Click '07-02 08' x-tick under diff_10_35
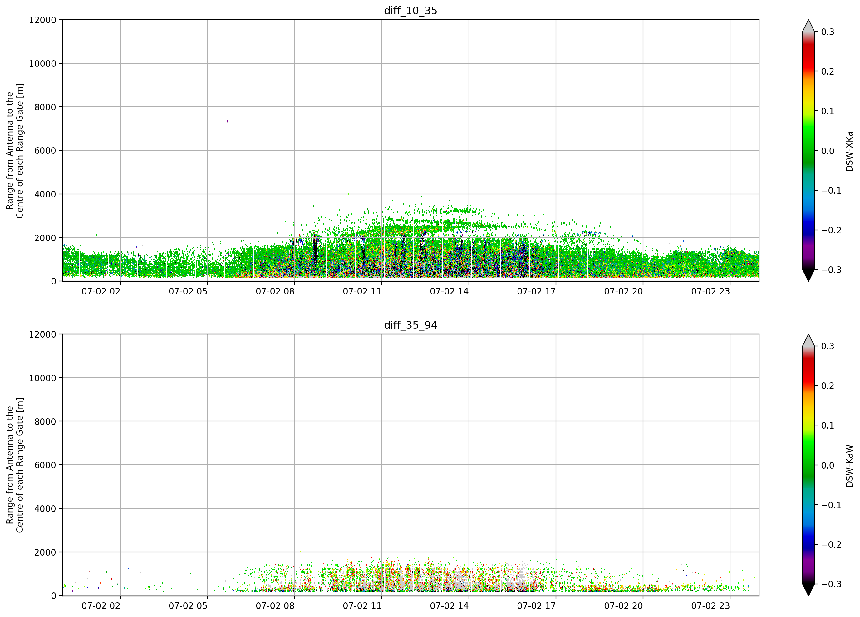860x617 pixels. coord(275,291)
